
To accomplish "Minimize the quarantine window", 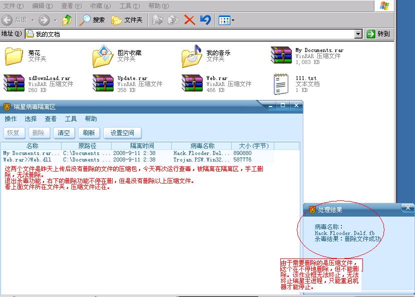I will pyautogui.click(x=270, y=105).
